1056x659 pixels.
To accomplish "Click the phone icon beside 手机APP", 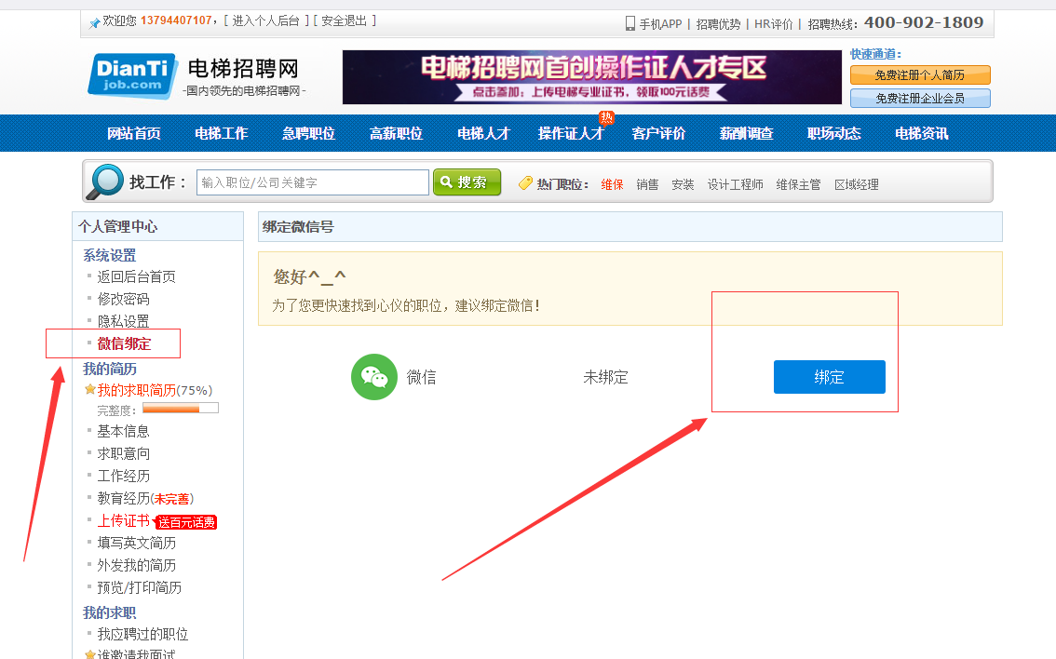I will pyautogui.click(x=630, y=23).
